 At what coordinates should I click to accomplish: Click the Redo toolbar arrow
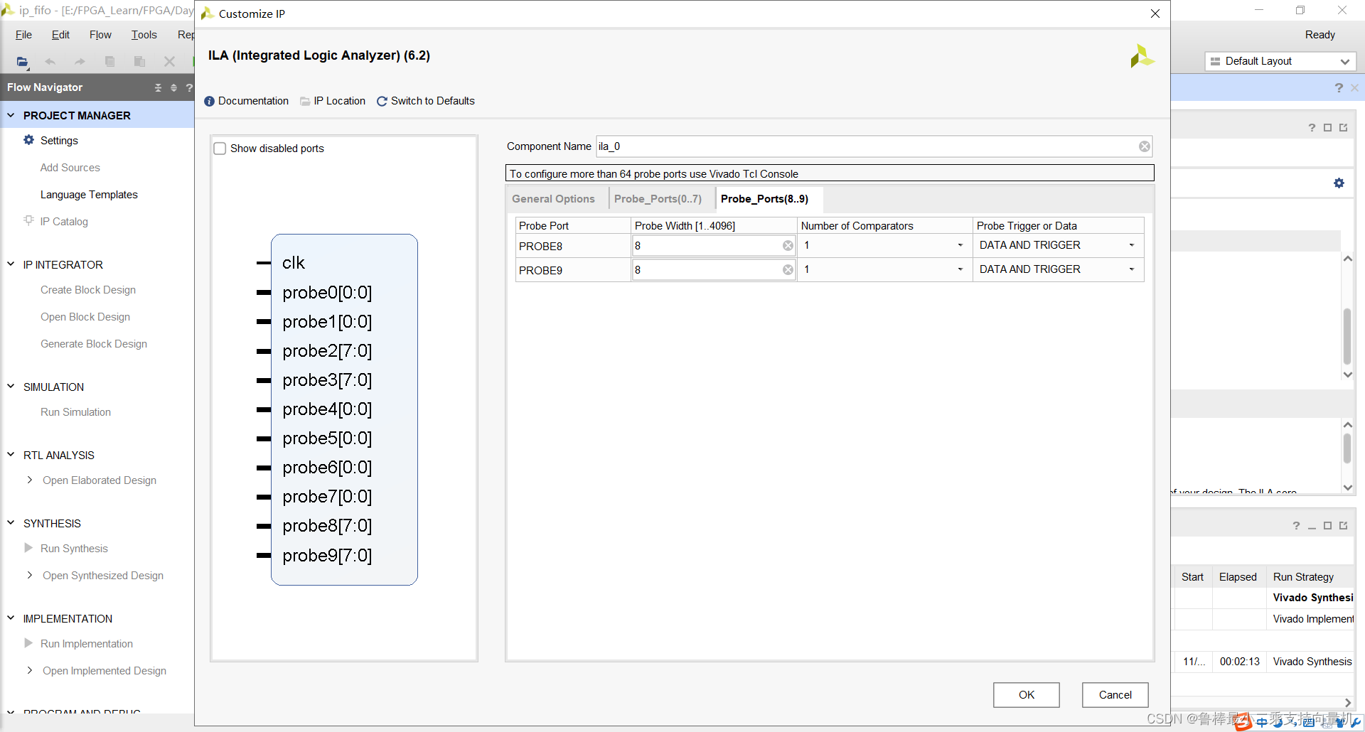pyautogui.click(x=80, y=62)
